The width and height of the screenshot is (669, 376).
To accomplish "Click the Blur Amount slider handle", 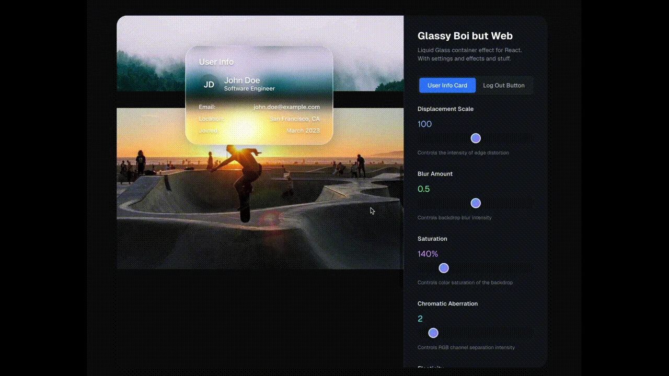I will click(x=476, y=203).
